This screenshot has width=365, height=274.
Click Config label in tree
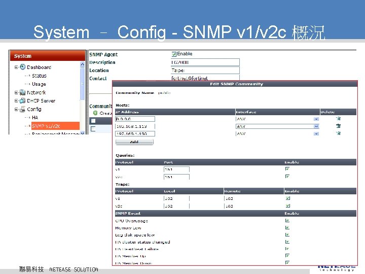[x=34, y=109]
